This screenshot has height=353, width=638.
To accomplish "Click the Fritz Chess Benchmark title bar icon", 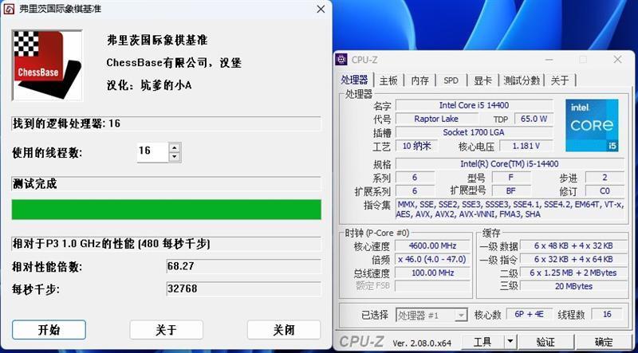I will (x=9, y=9).
